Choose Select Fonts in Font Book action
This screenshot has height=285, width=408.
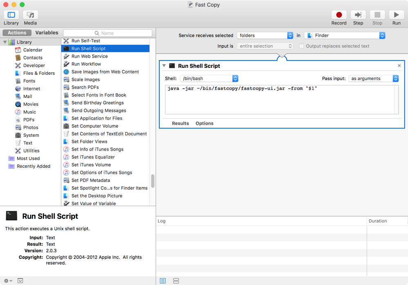click(105, 95)
